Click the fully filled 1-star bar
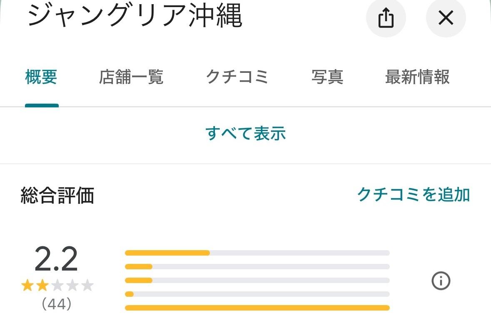Viewport: 491px width, 323px height. tap(257, 308)
